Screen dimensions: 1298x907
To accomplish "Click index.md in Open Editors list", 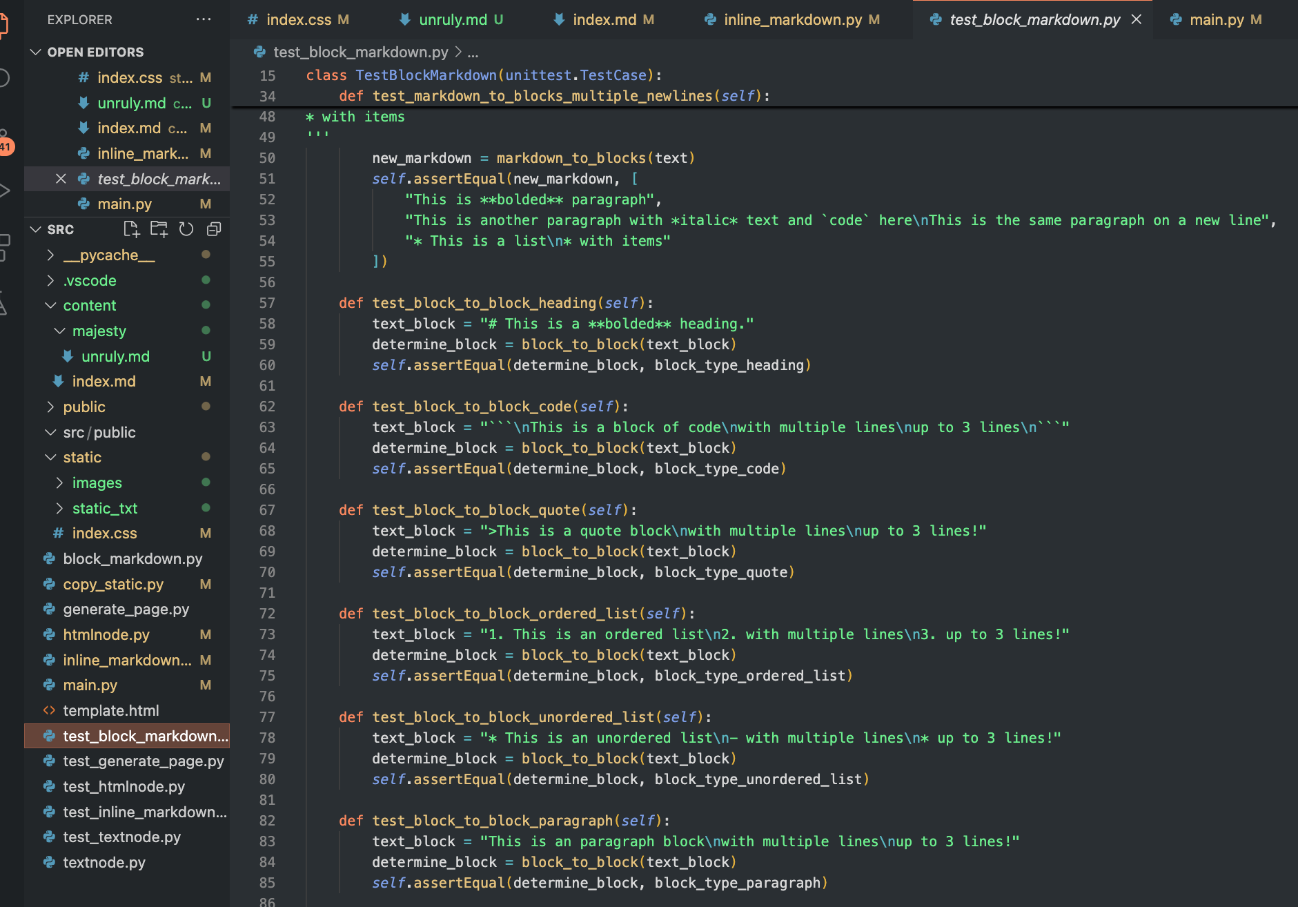I will point(127,128).
